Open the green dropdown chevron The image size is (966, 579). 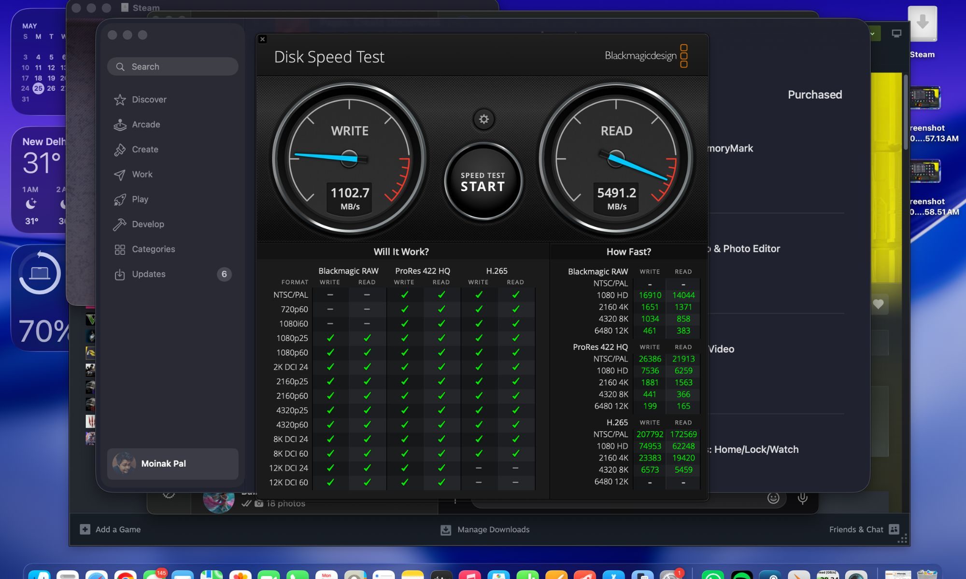tap(873, 34)
